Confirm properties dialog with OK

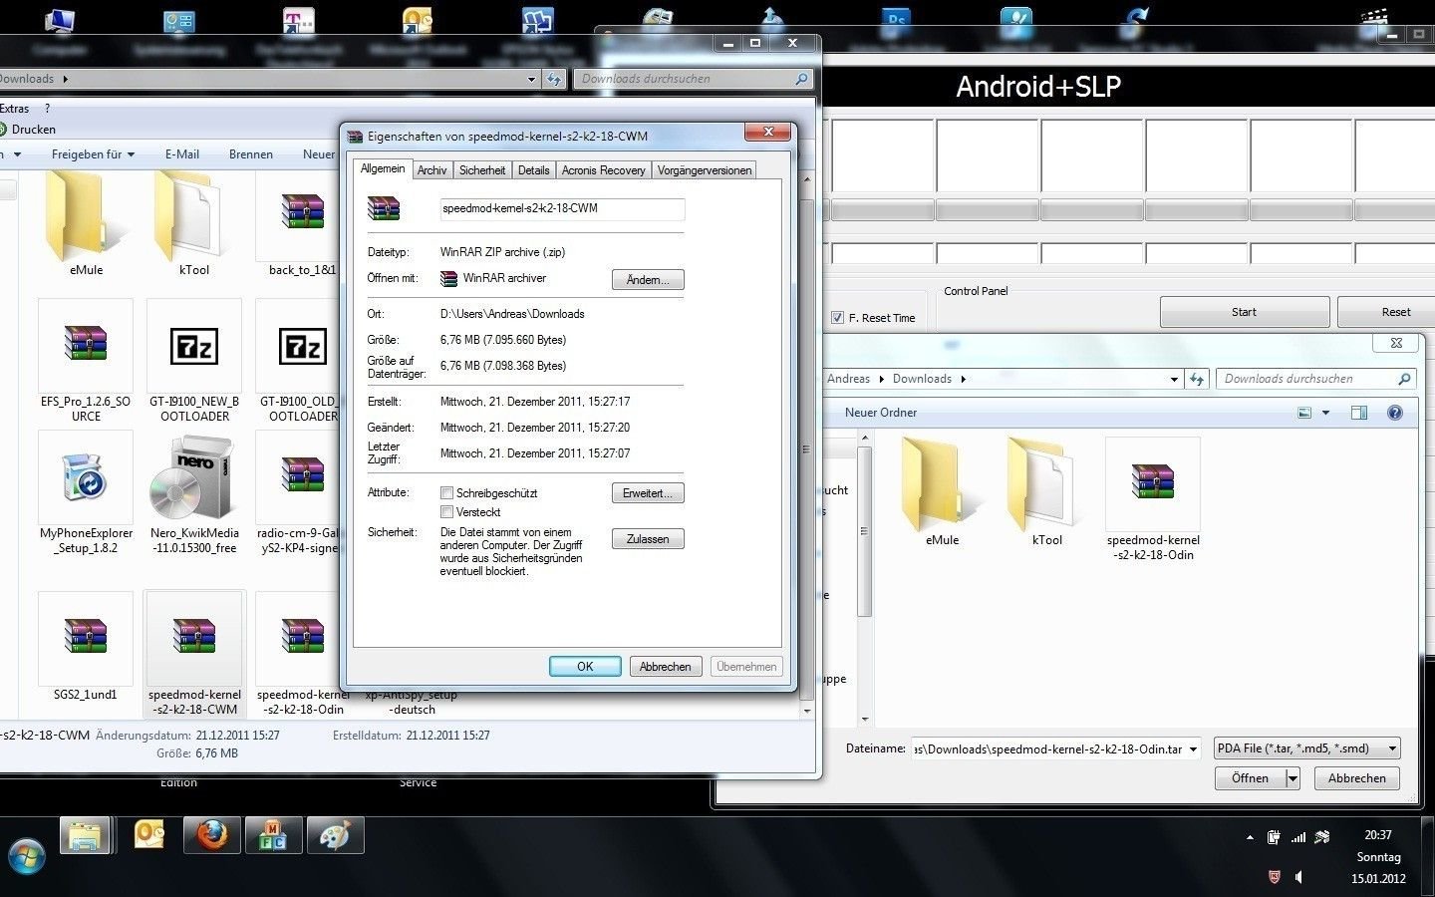pyautogui.click(x=585, y=667)
